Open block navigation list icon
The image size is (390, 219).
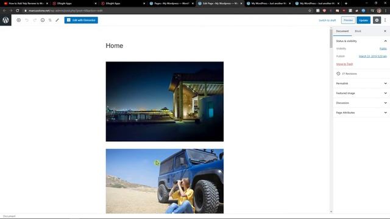point(50,20)
